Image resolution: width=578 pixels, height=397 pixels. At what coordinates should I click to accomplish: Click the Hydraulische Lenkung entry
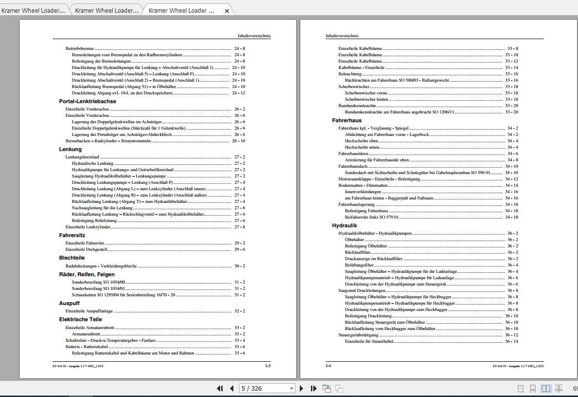(159, 163)
